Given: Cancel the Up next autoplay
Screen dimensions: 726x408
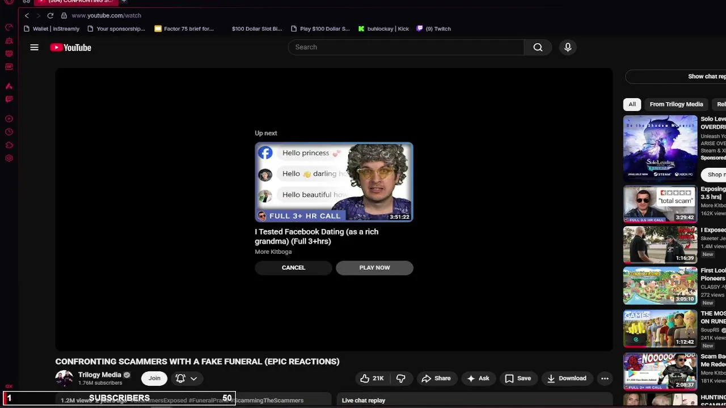Looking at the screenshot, I should click(293, 267).
